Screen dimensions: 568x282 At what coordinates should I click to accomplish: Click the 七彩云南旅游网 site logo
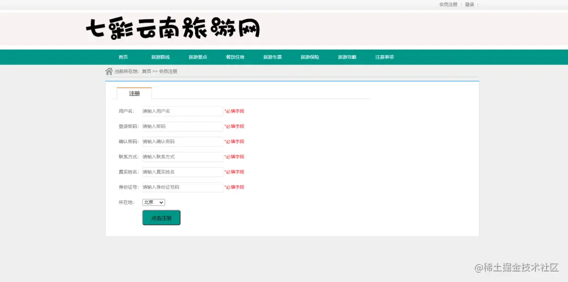(x=173, y=28)
